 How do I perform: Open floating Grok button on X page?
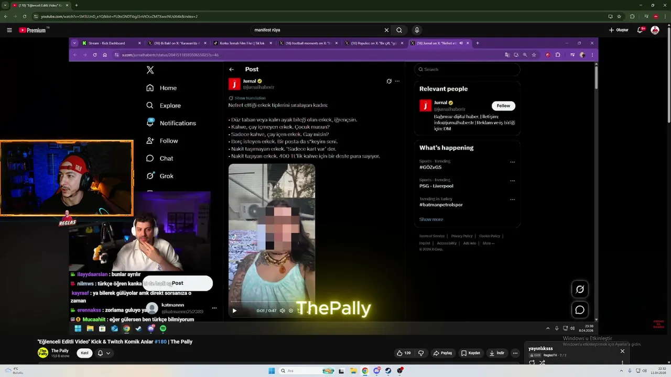580,289
